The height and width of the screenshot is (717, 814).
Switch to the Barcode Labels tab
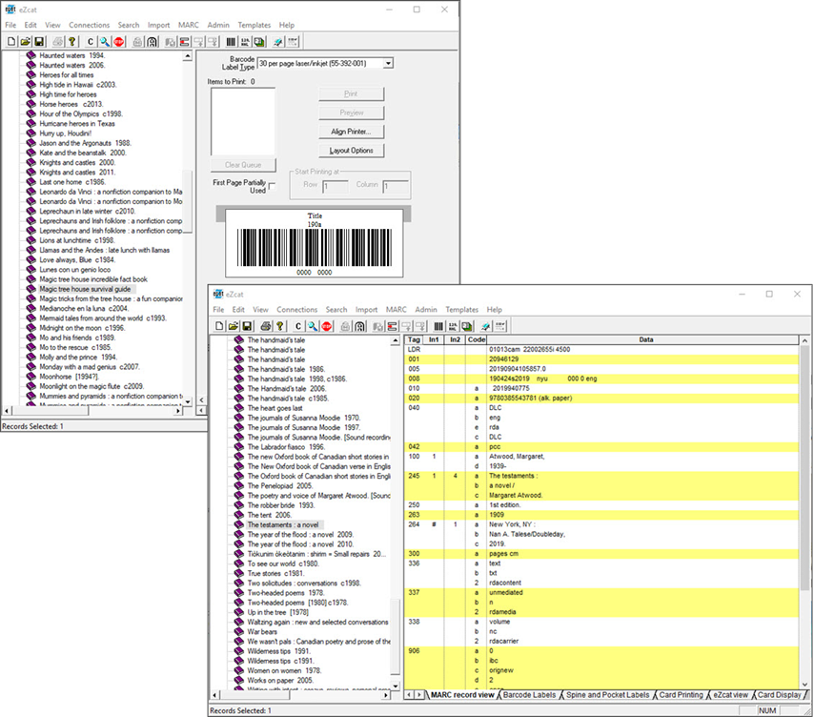click(x=529, y=695)
